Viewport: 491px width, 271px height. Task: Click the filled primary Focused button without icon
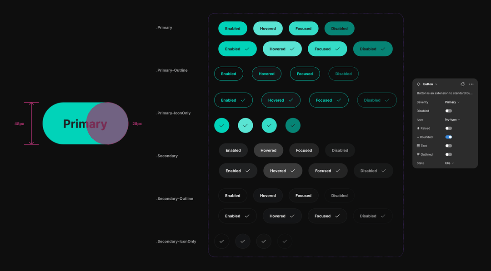click(x=303, y=29)
